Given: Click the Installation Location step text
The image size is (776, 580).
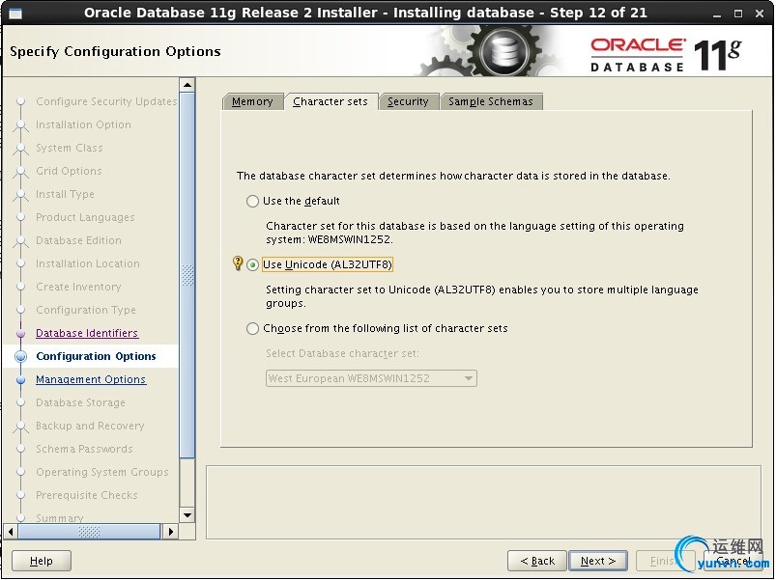Looking at the screenshot, I should 88,263.
